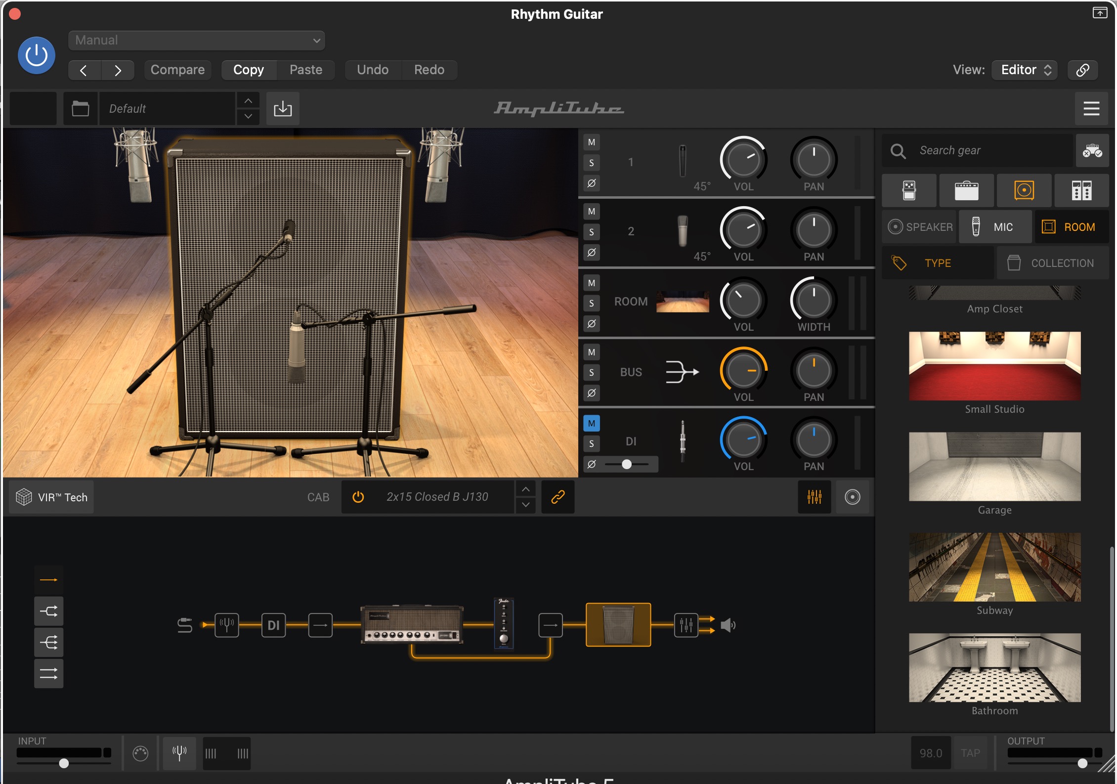The height and width of the screenshot is (784, 1117).
Task: Open the cab speaker view icon
Action: [x=853, y=497]
